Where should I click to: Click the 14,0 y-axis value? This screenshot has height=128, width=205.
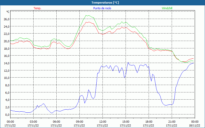click(7, 63)
